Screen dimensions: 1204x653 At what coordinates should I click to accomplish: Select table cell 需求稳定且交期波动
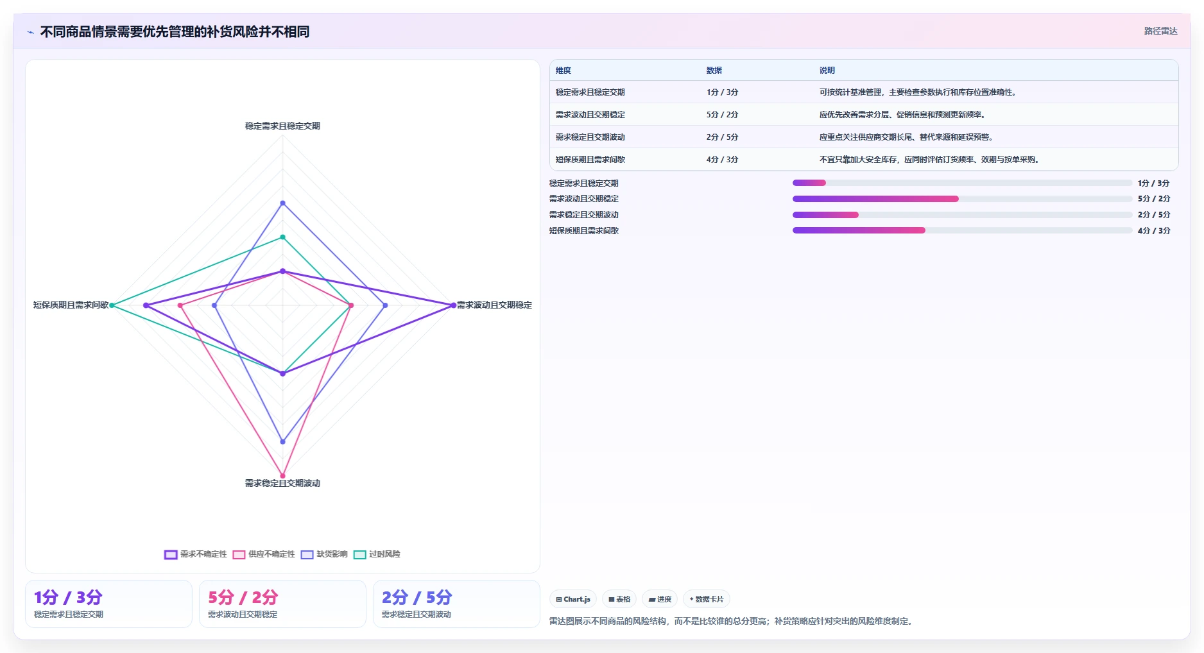(590, 137)
